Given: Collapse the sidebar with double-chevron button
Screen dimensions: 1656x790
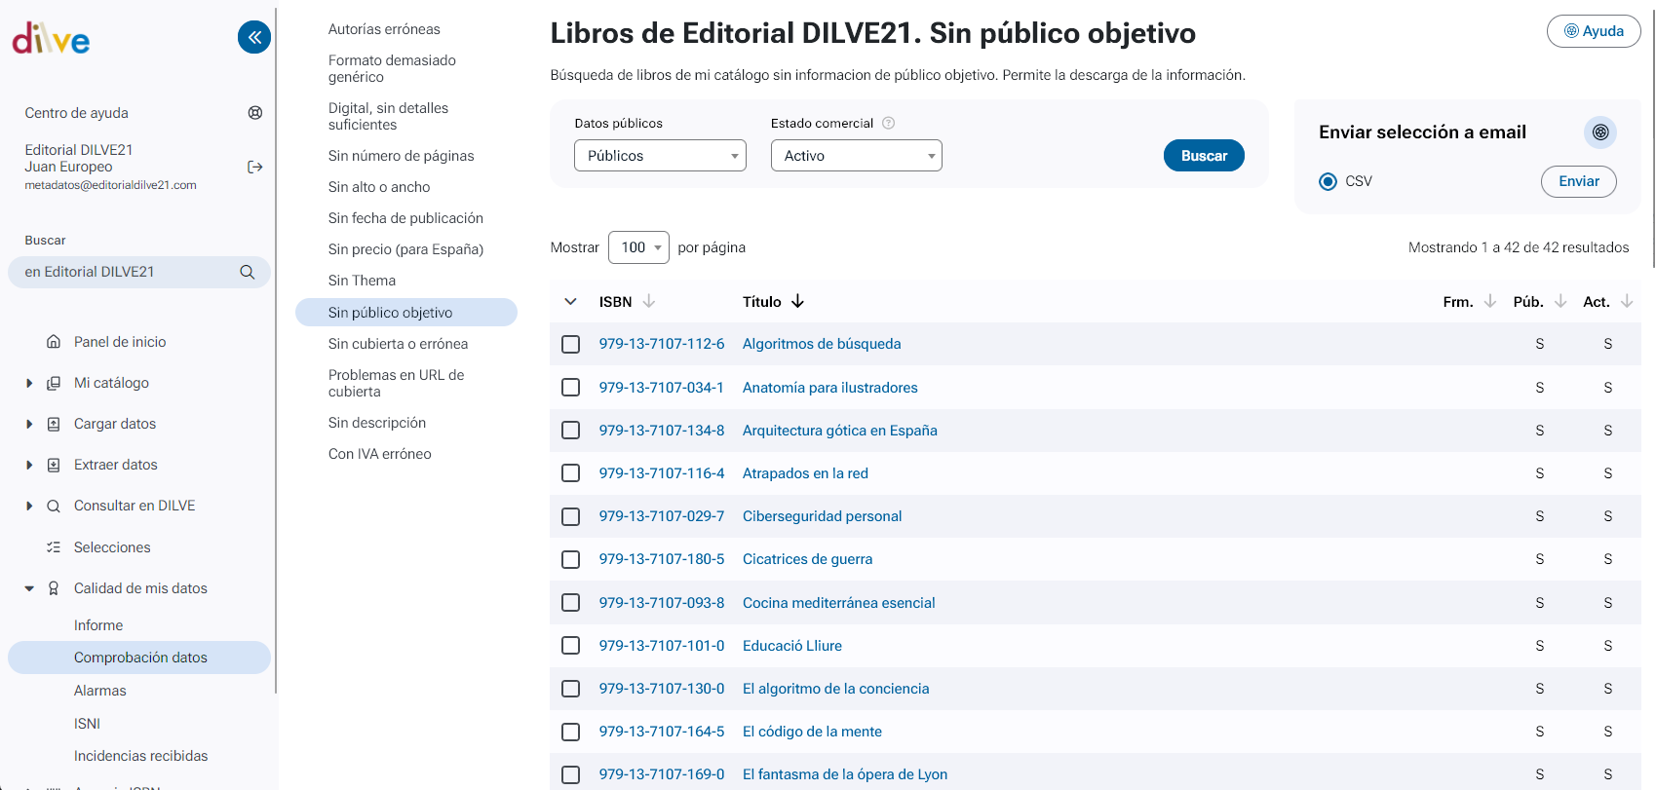Looking at the screenshot, I should click(254, 38).
